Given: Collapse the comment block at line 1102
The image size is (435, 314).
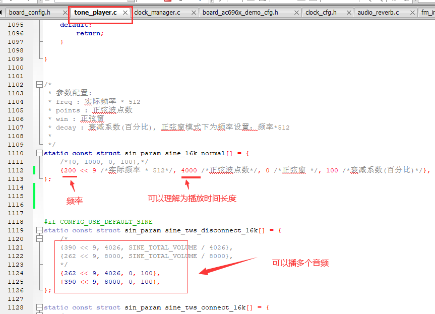Looking at the screenshot, I should click(40, 85).
